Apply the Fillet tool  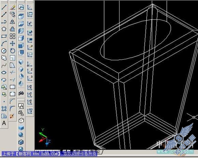(x=13, y=109)
